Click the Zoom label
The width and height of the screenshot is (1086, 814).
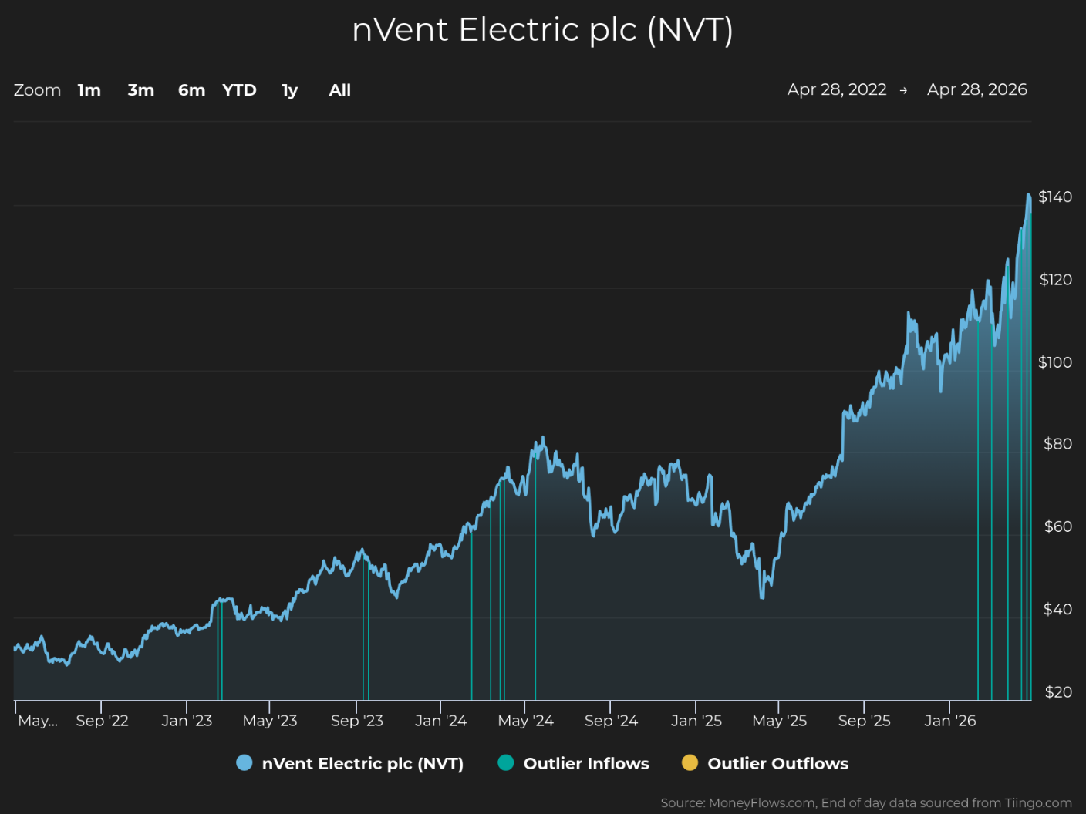[x=37, y=90]
